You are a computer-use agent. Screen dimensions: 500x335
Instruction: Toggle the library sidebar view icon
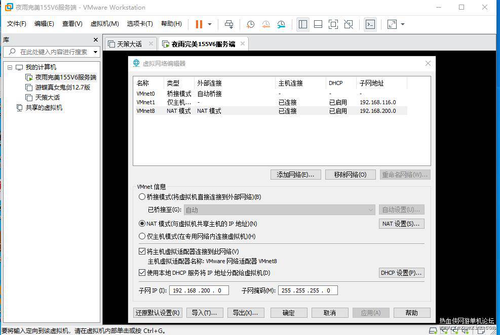[x=303, y=24]
